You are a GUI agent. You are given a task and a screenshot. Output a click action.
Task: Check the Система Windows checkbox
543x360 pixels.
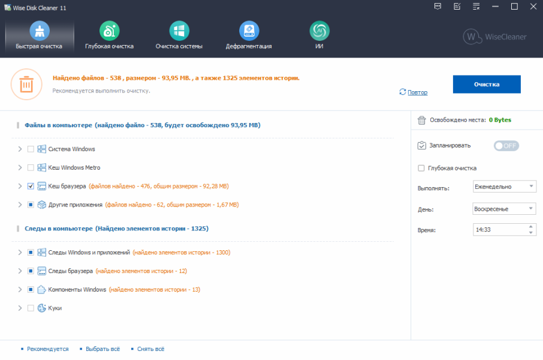click(31, 149)
